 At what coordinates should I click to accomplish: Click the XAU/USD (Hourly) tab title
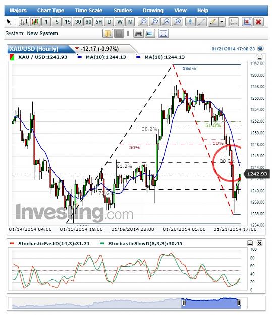tap(34, 49)
